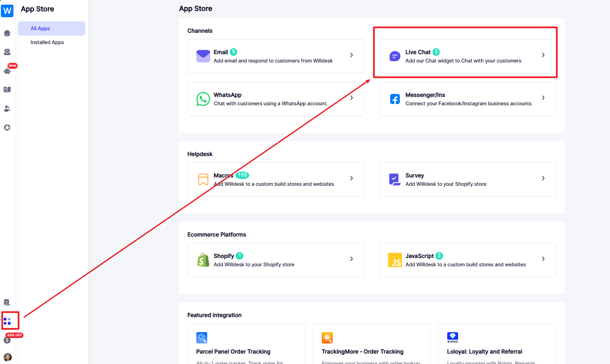
Task: Click the Email count badge 5
Action: [234, 52]
